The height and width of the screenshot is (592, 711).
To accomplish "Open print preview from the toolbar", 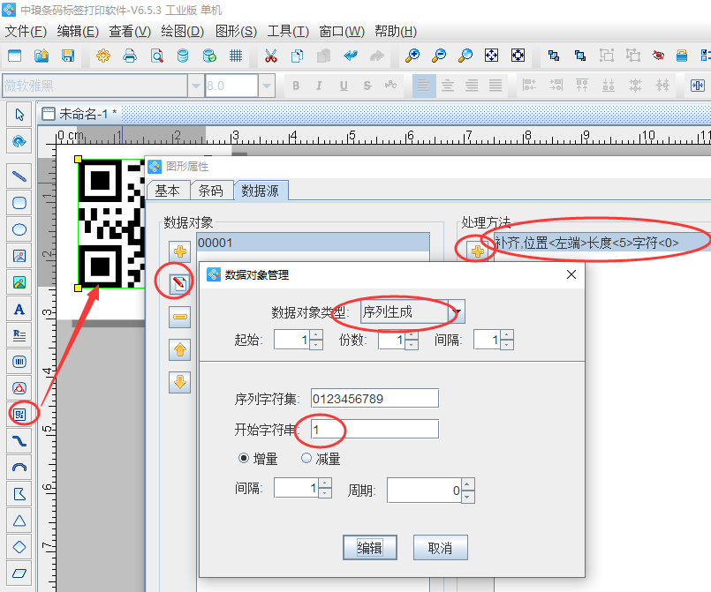I will click(159, 54).
